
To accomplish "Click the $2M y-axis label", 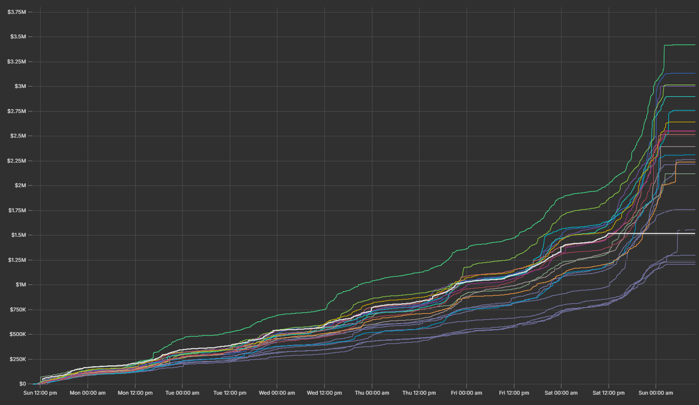I will 20,185.
